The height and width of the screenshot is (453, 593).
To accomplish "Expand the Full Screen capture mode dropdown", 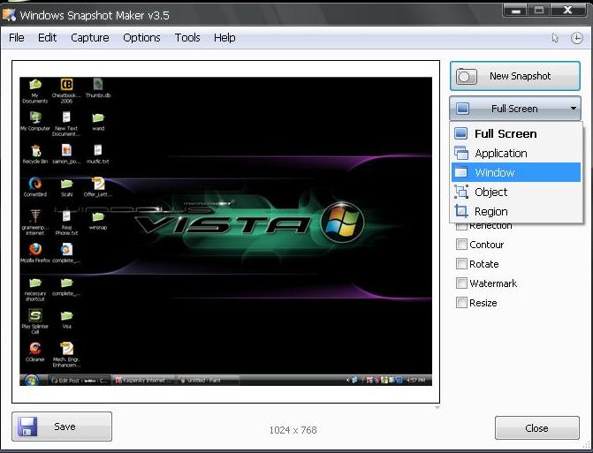I will point(514,109).
